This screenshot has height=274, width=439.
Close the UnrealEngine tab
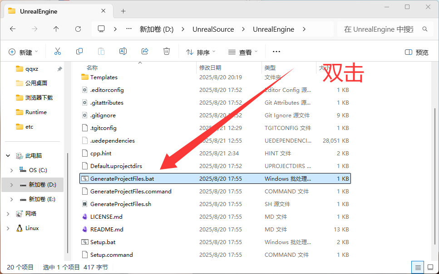click(104, 11)
